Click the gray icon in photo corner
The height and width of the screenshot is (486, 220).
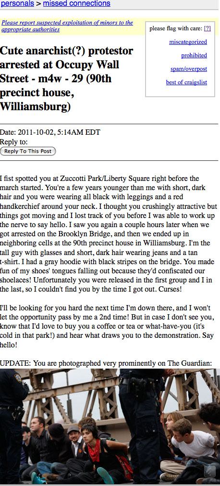tap(210, 472)
